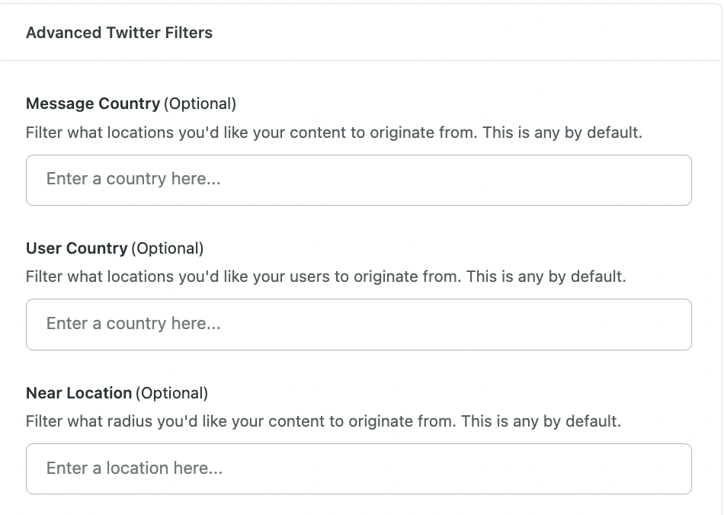
Task: Click country placeholder text in Message Country box
Action: tap(133, 178)
